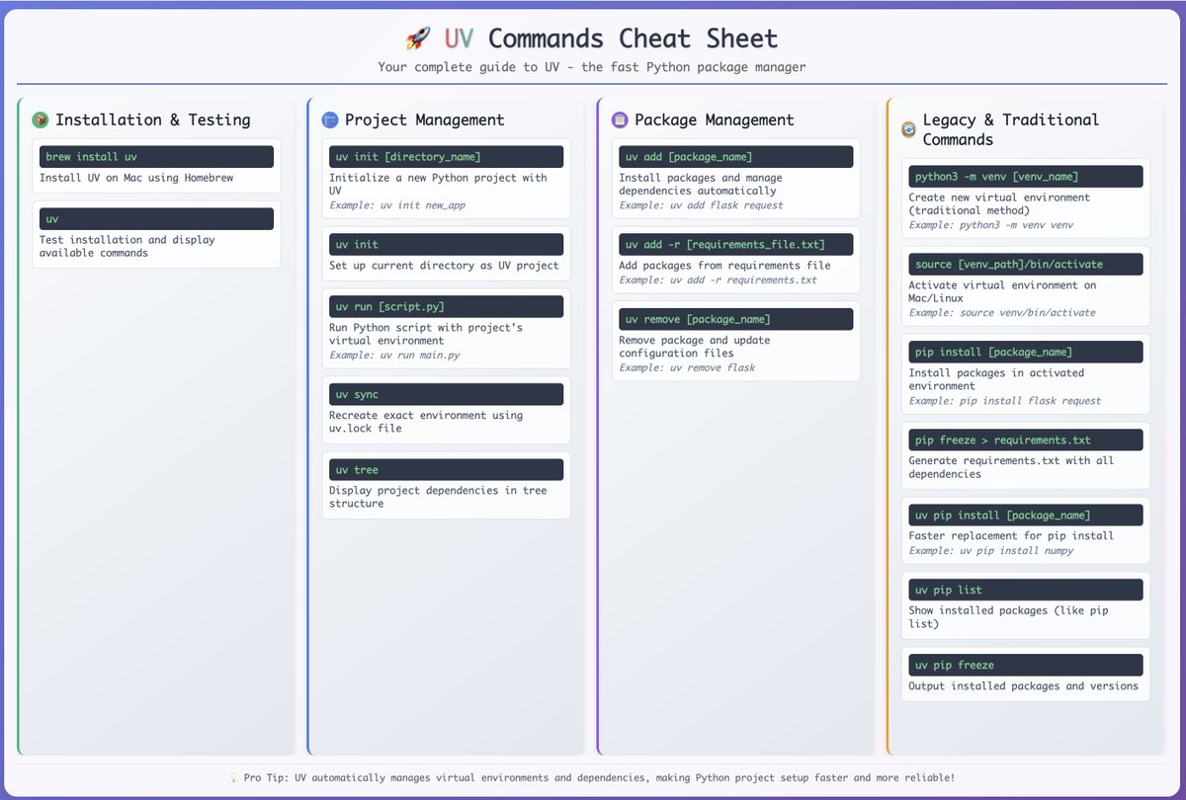Screen dimensions: 1186x800
Task: Click the Installation & Testing section icon
Action: [40, 120]
